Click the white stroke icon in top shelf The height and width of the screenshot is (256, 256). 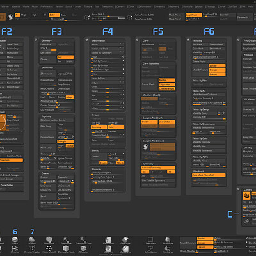pyautogui.click(x=10, y=17)
